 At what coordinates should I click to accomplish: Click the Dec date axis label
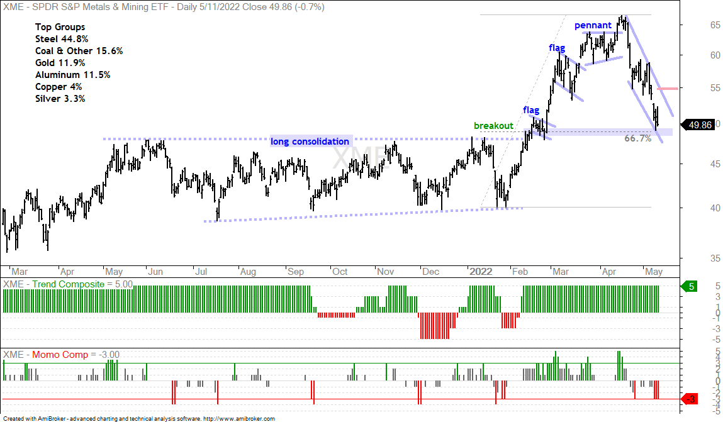[x=430, y=272]
